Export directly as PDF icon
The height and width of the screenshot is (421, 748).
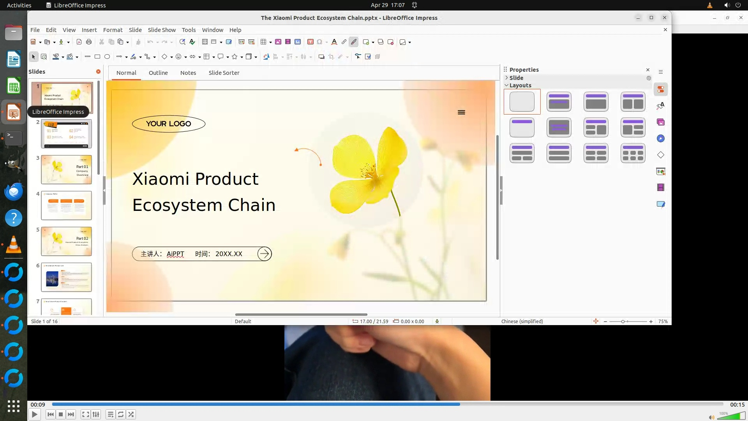click(79, 42)
